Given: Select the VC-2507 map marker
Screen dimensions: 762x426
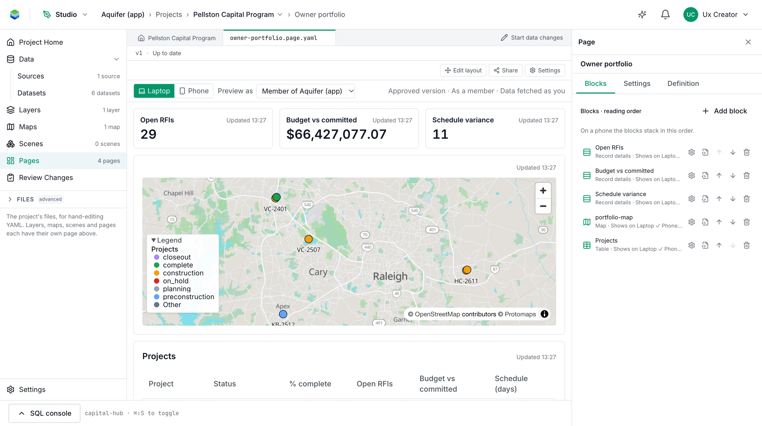Looking at the screenshot, I should [x=308, y=239].
